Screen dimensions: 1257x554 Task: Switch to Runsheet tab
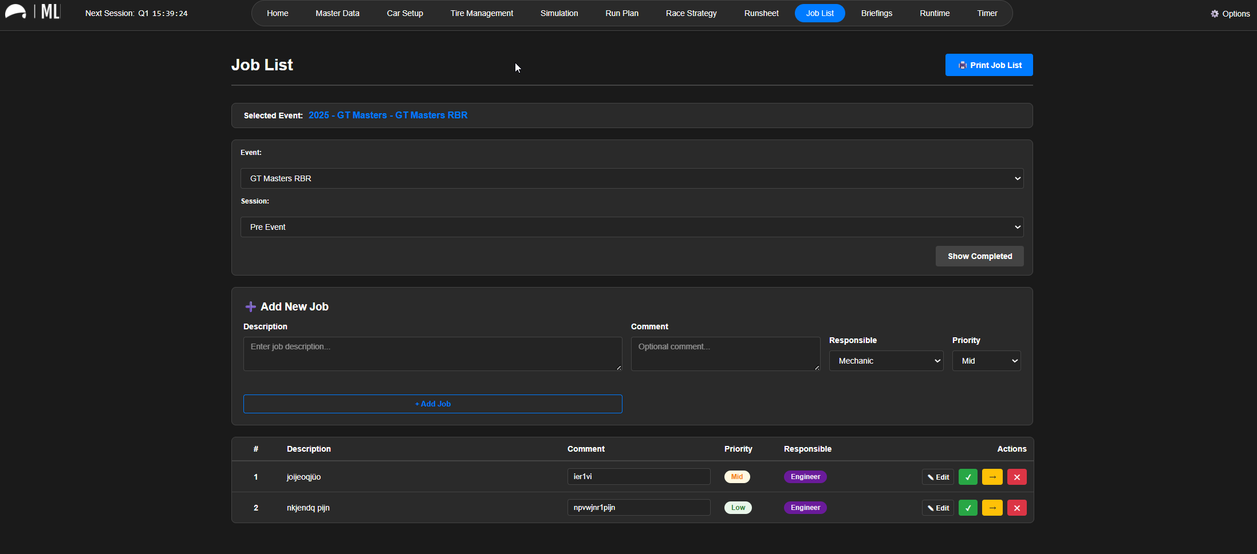pos(762,13)
